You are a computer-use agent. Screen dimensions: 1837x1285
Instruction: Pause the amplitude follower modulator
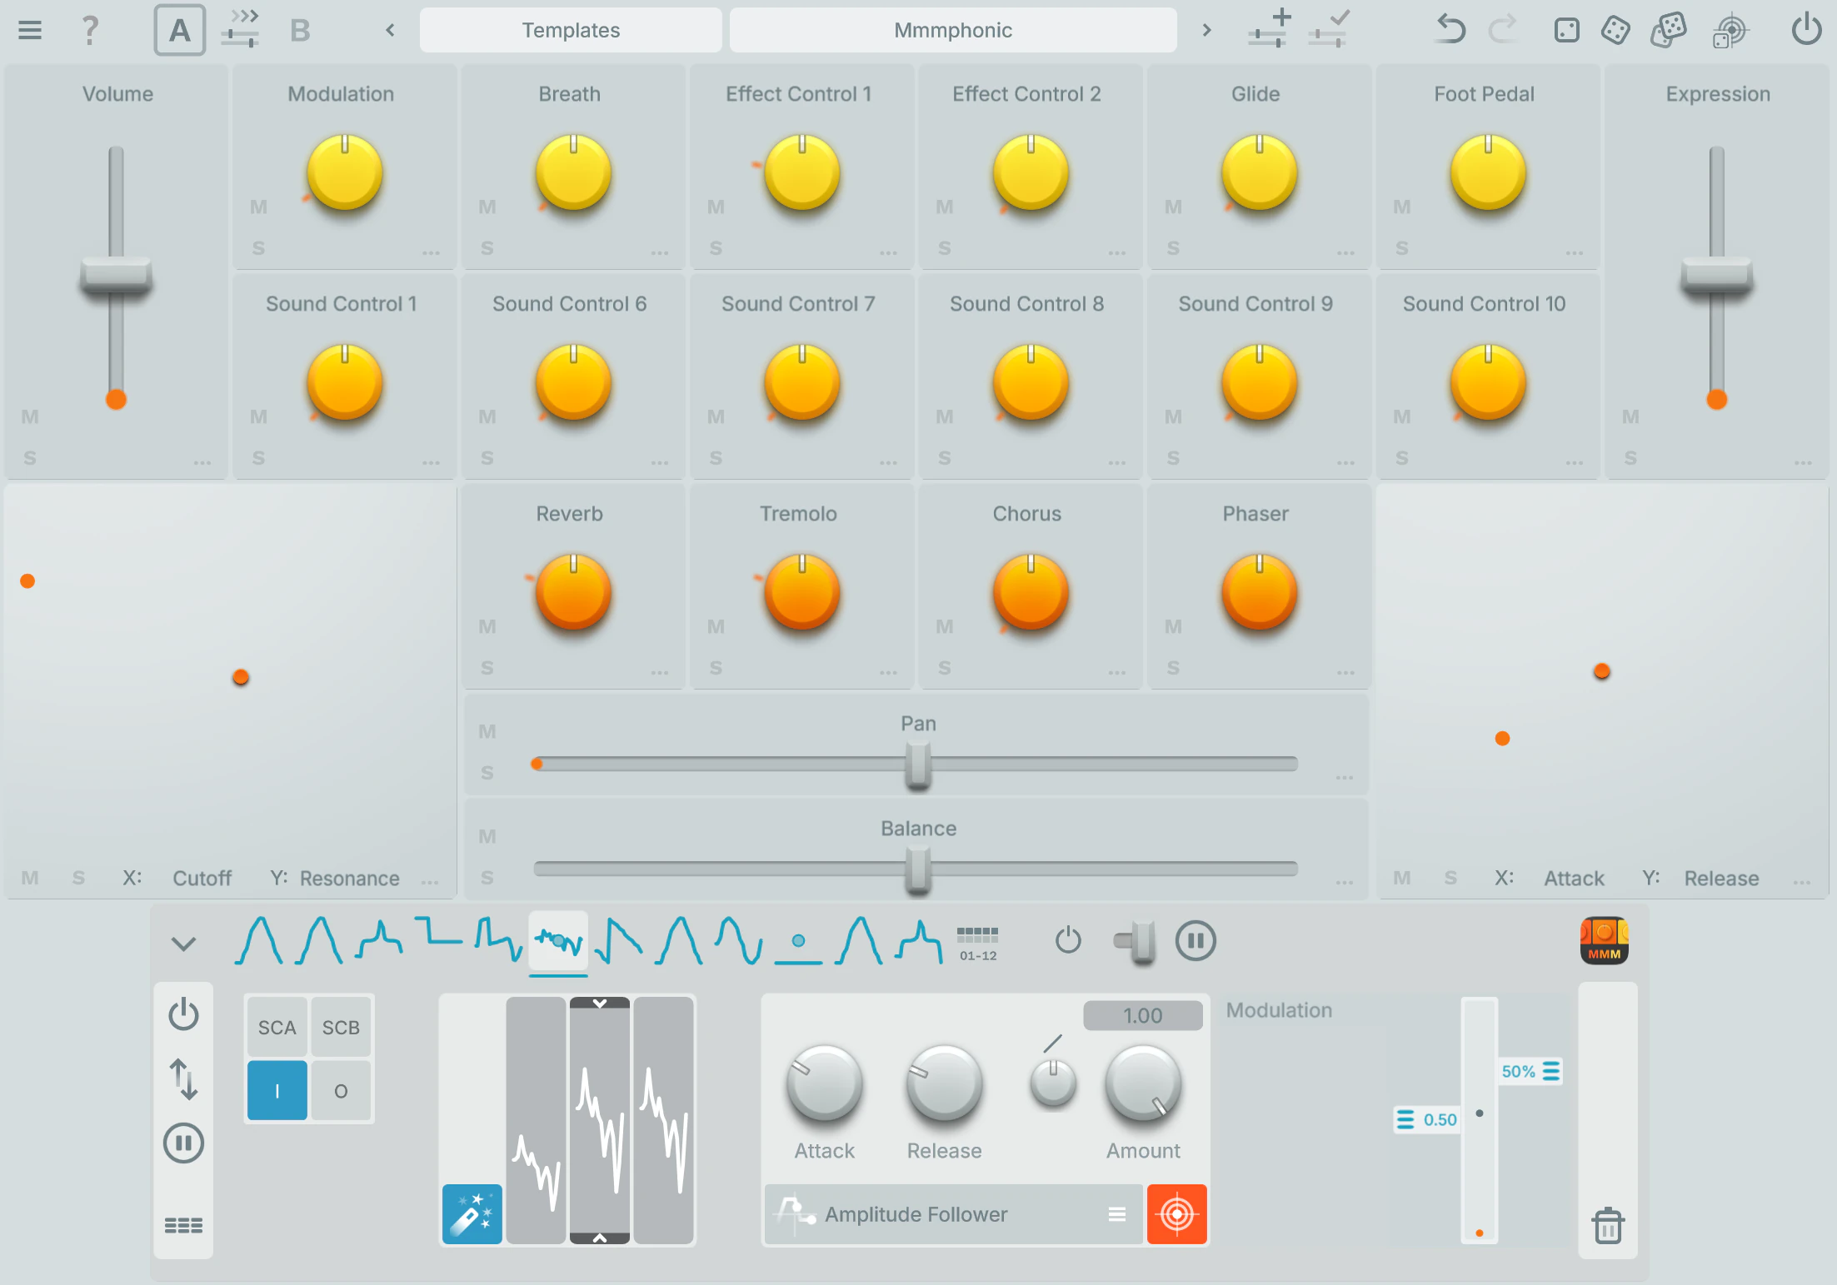point(183,1143)
